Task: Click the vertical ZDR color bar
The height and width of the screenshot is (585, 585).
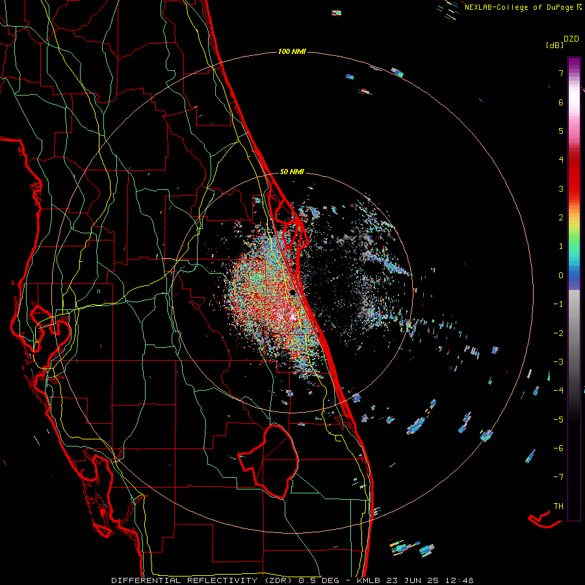Action: [x=574, y=289]
